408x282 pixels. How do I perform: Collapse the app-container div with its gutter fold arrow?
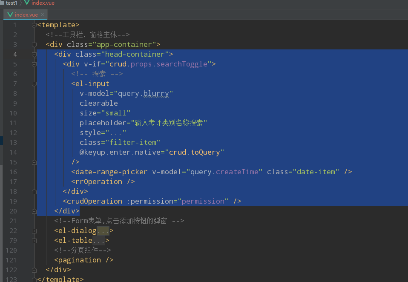(34, 44)
